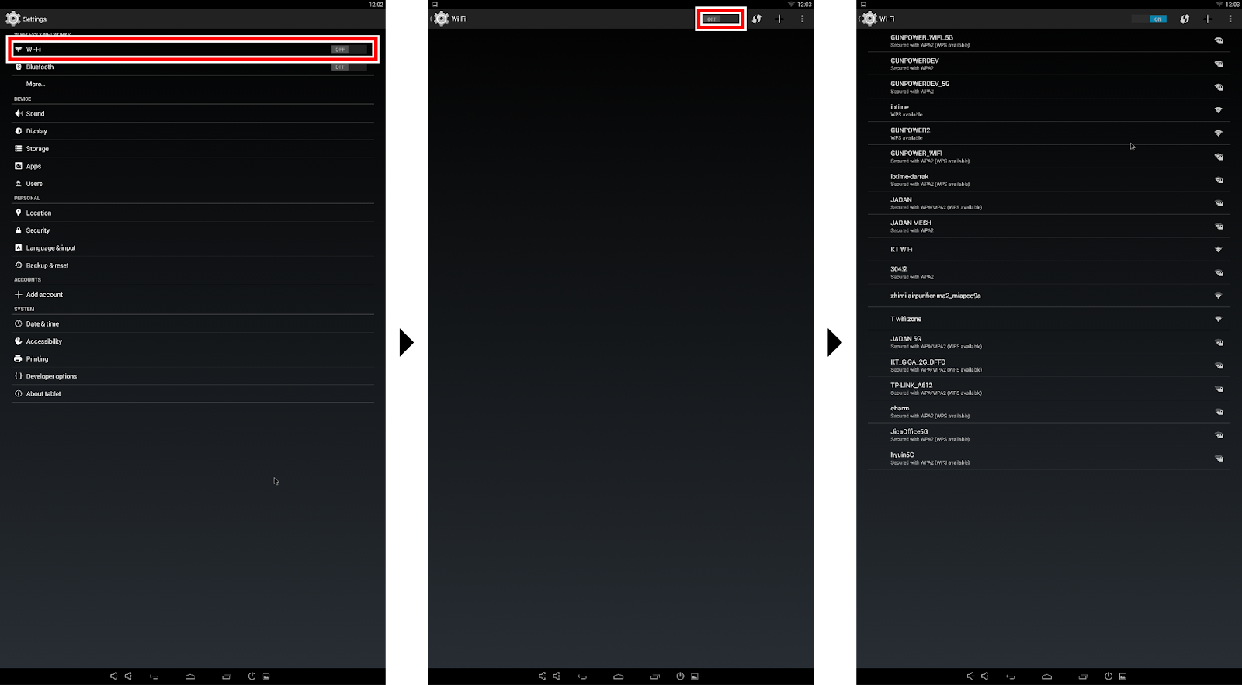Tap the plus add-network icon in middle Wi-Fi screen
Viewport: 1242px width, 685px height.
point(779,19)
